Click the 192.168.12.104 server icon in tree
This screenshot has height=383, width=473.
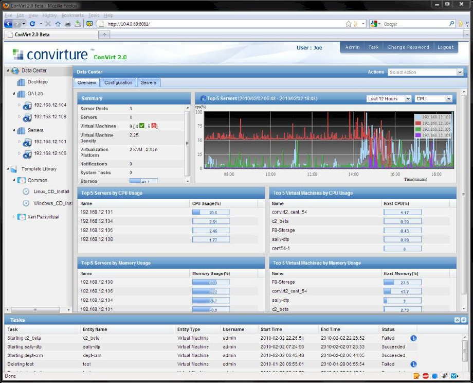[x=27, y=106]
